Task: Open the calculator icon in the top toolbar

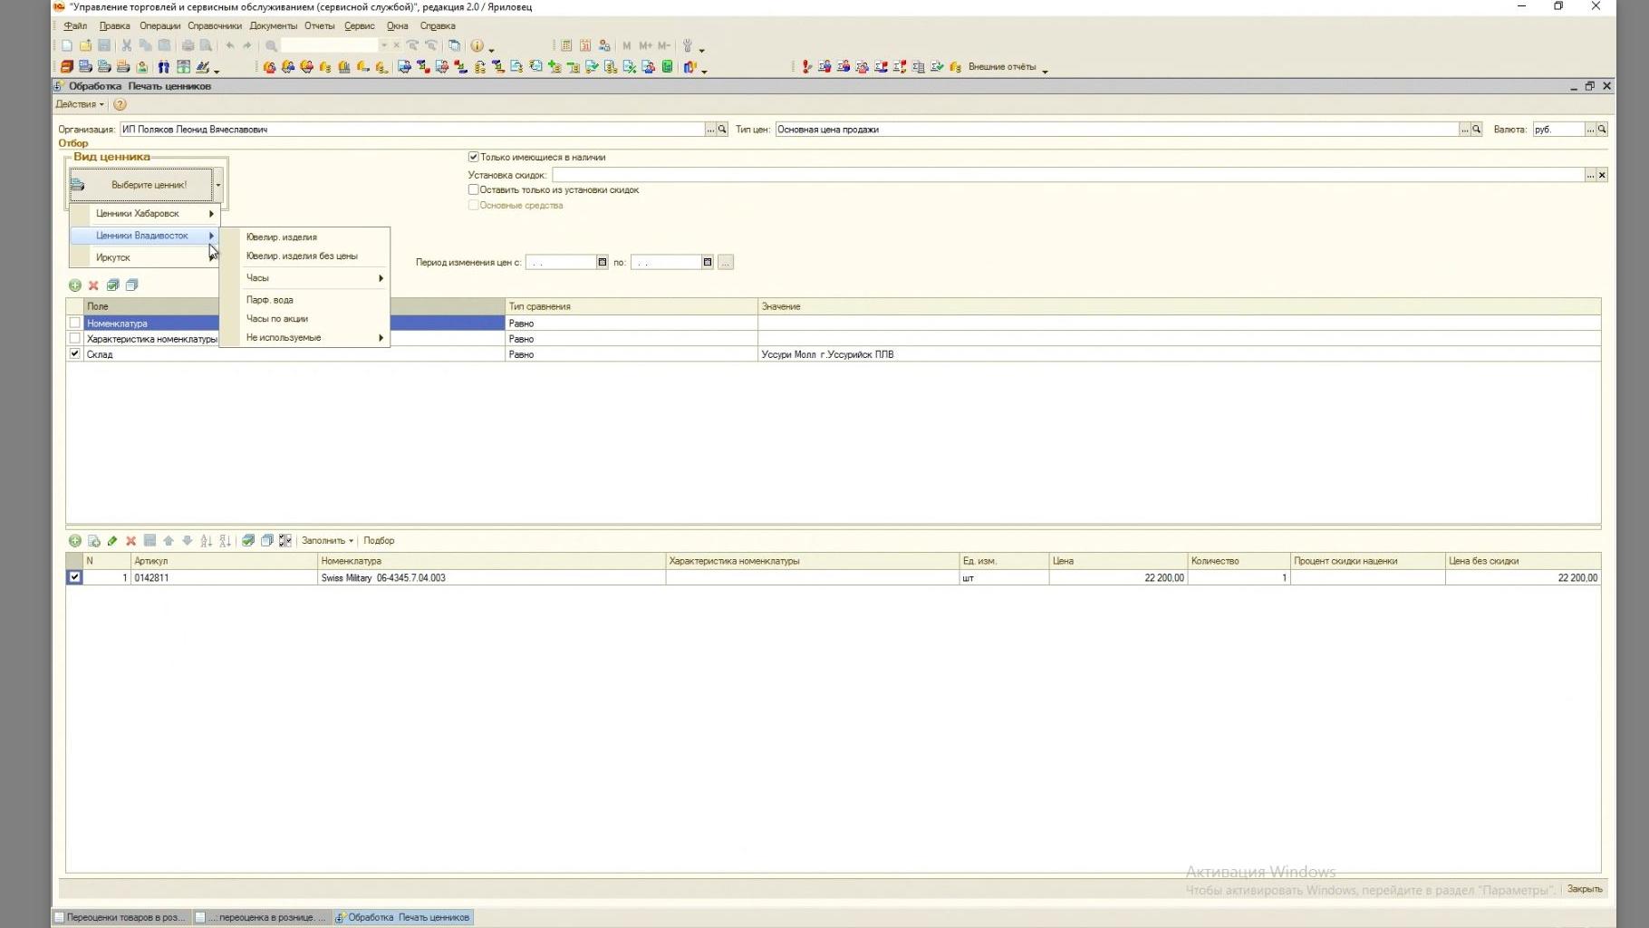Action: [566, 45]
